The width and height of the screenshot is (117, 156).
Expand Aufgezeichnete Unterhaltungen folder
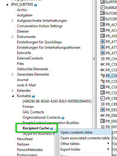(13, 21)
